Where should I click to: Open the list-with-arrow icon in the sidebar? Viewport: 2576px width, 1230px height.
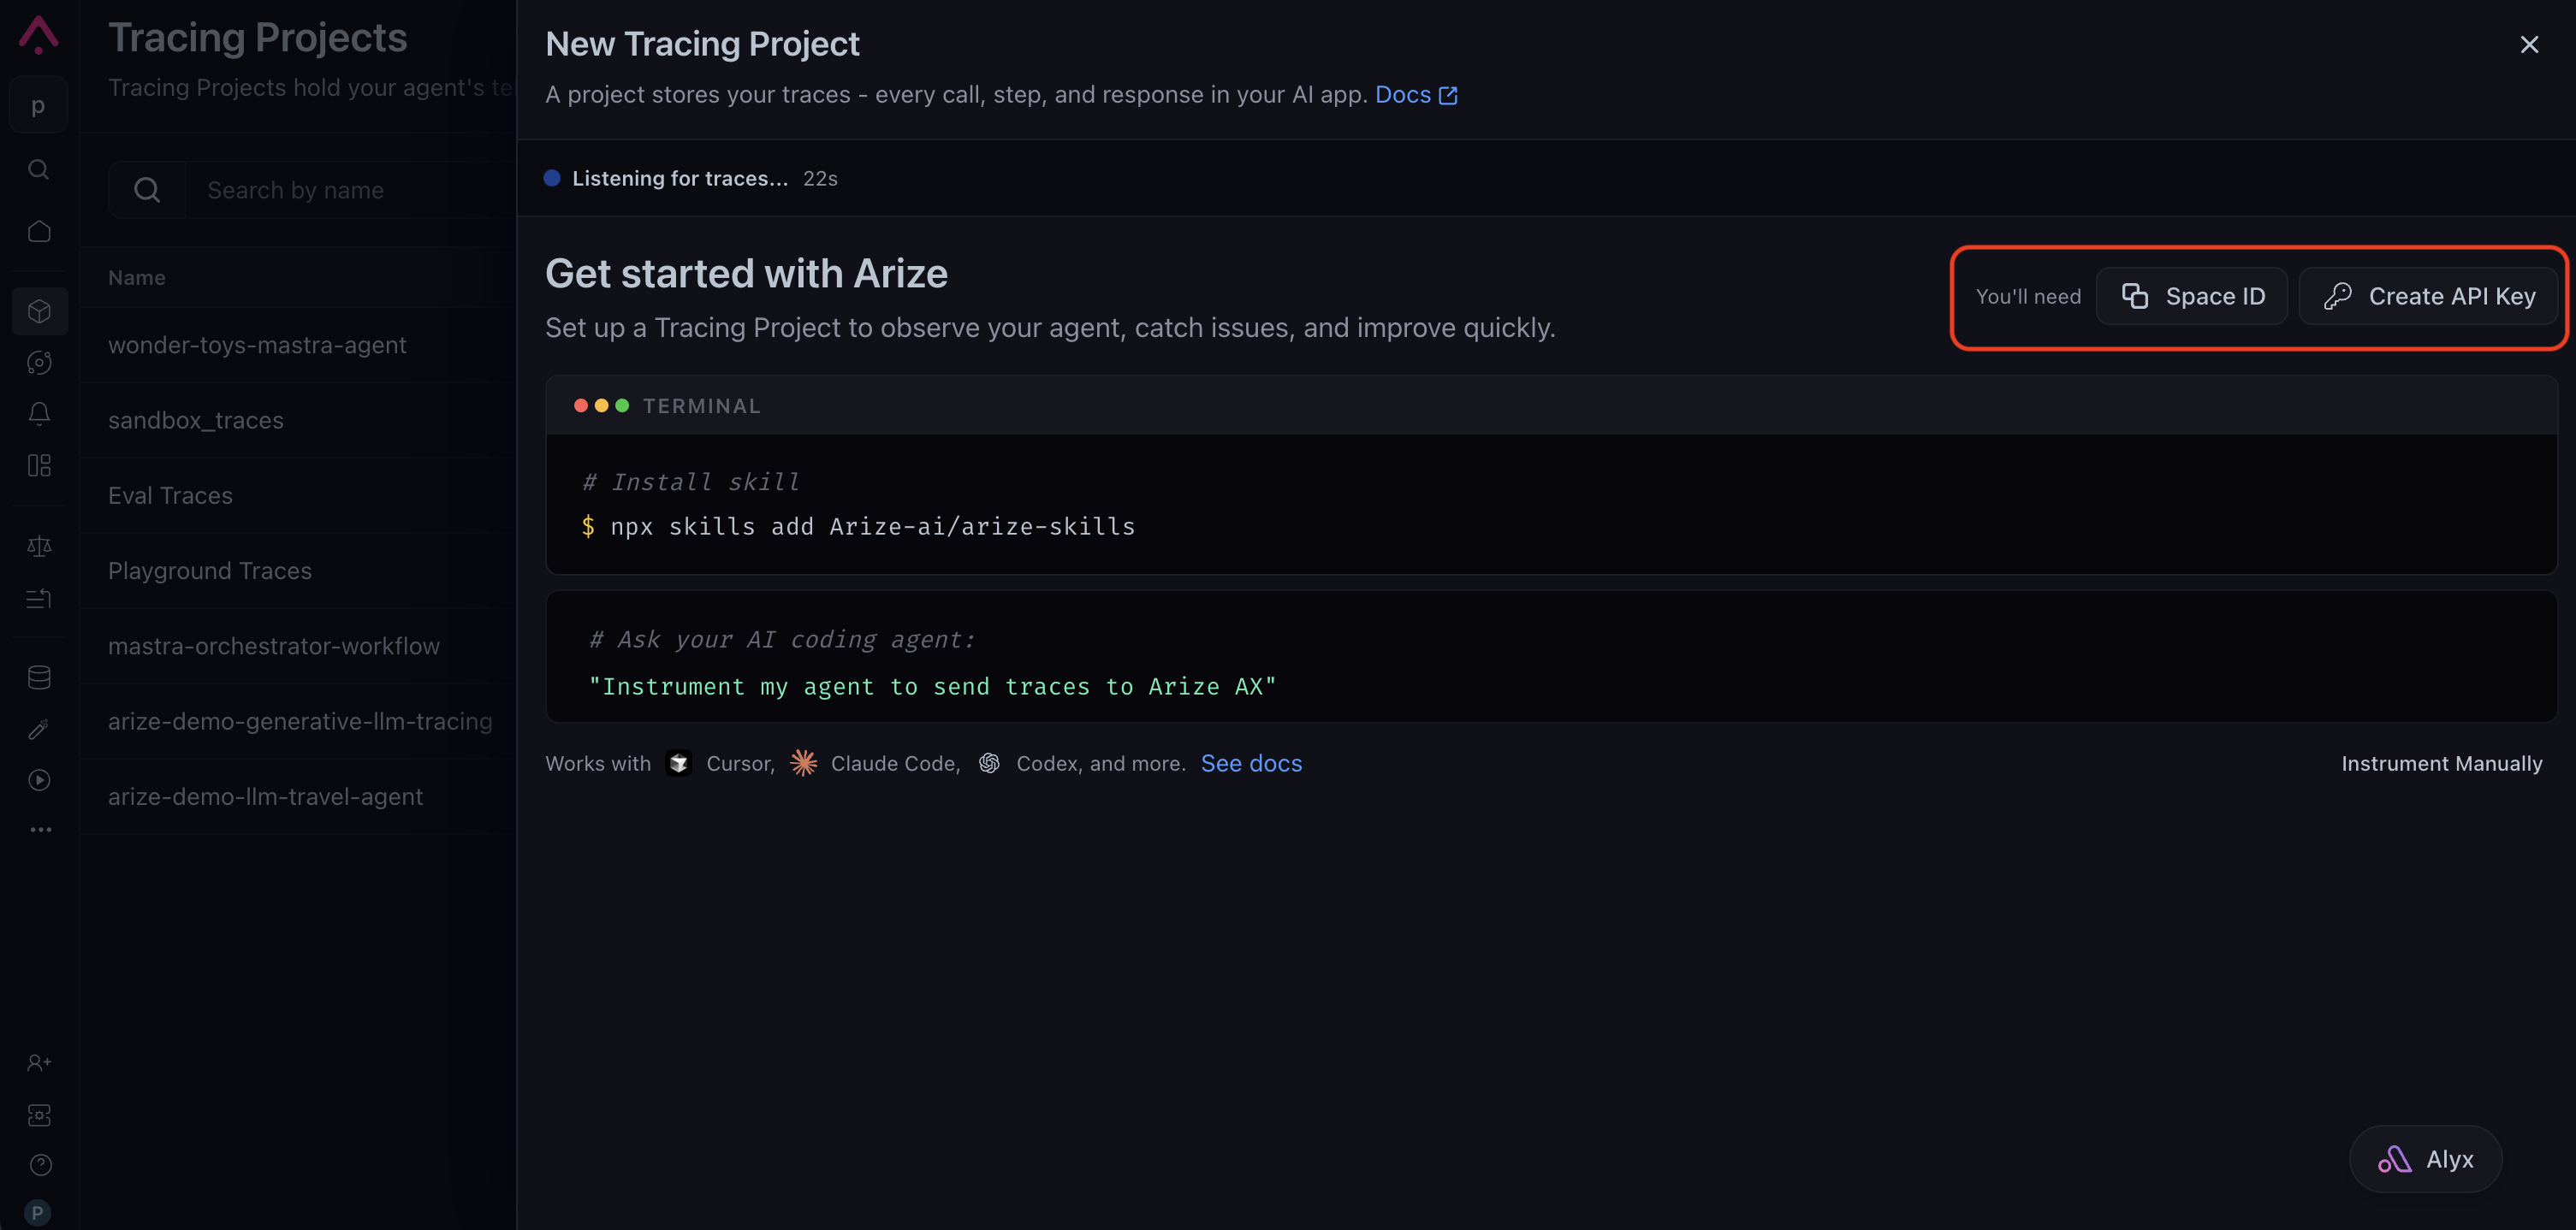coord(39,598)
